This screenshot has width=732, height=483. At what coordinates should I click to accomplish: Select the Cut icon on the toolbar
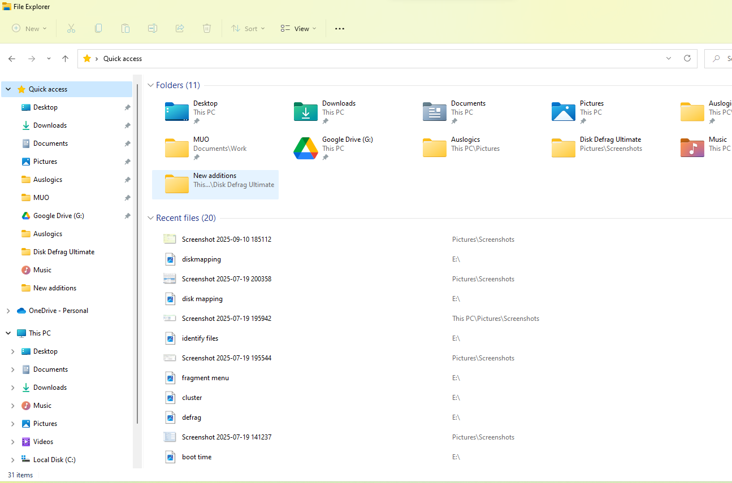click(x=71, y=28)
